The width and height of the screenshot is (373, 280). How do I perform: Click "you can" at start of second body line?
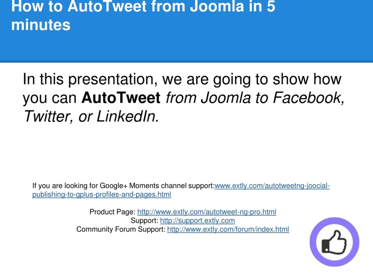(50, 98)
